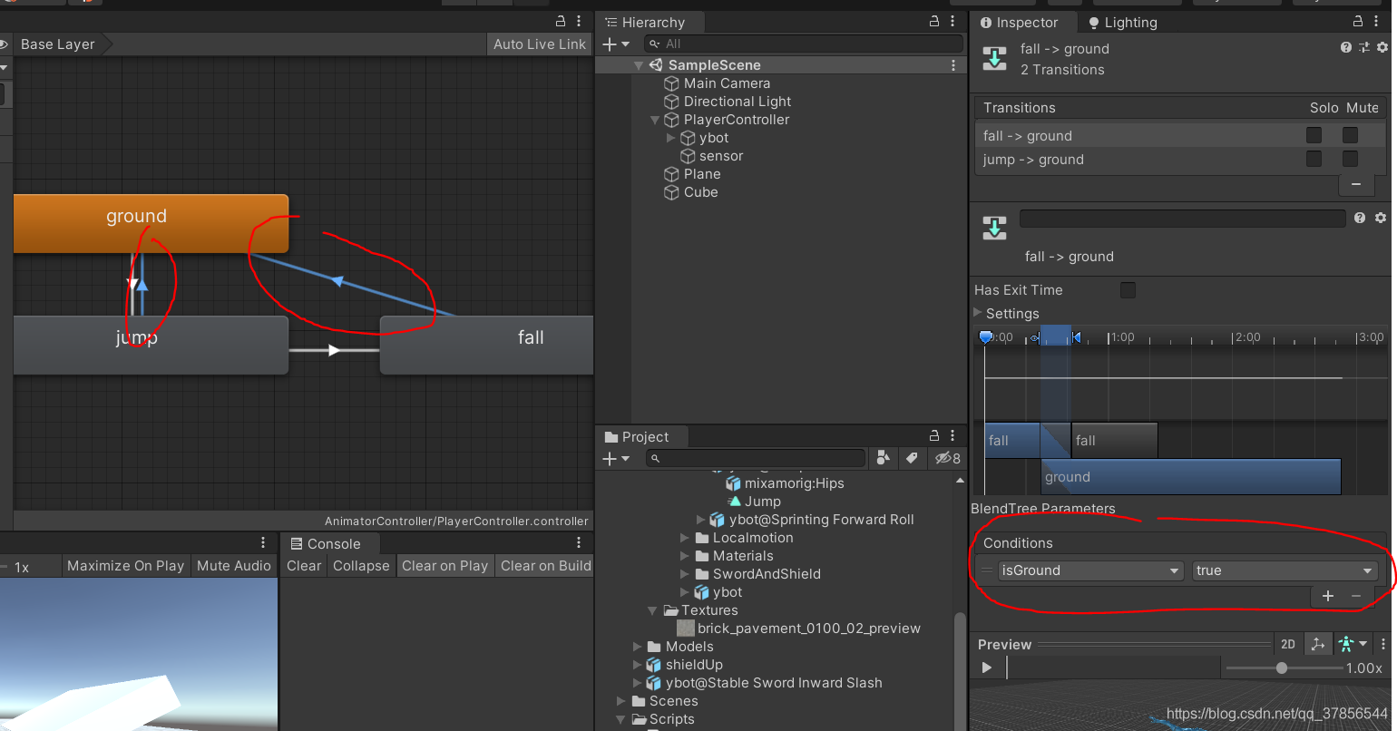Open the Project create plus dropdown
Viewport: 1397px width, 731px height.
(616, 458)
